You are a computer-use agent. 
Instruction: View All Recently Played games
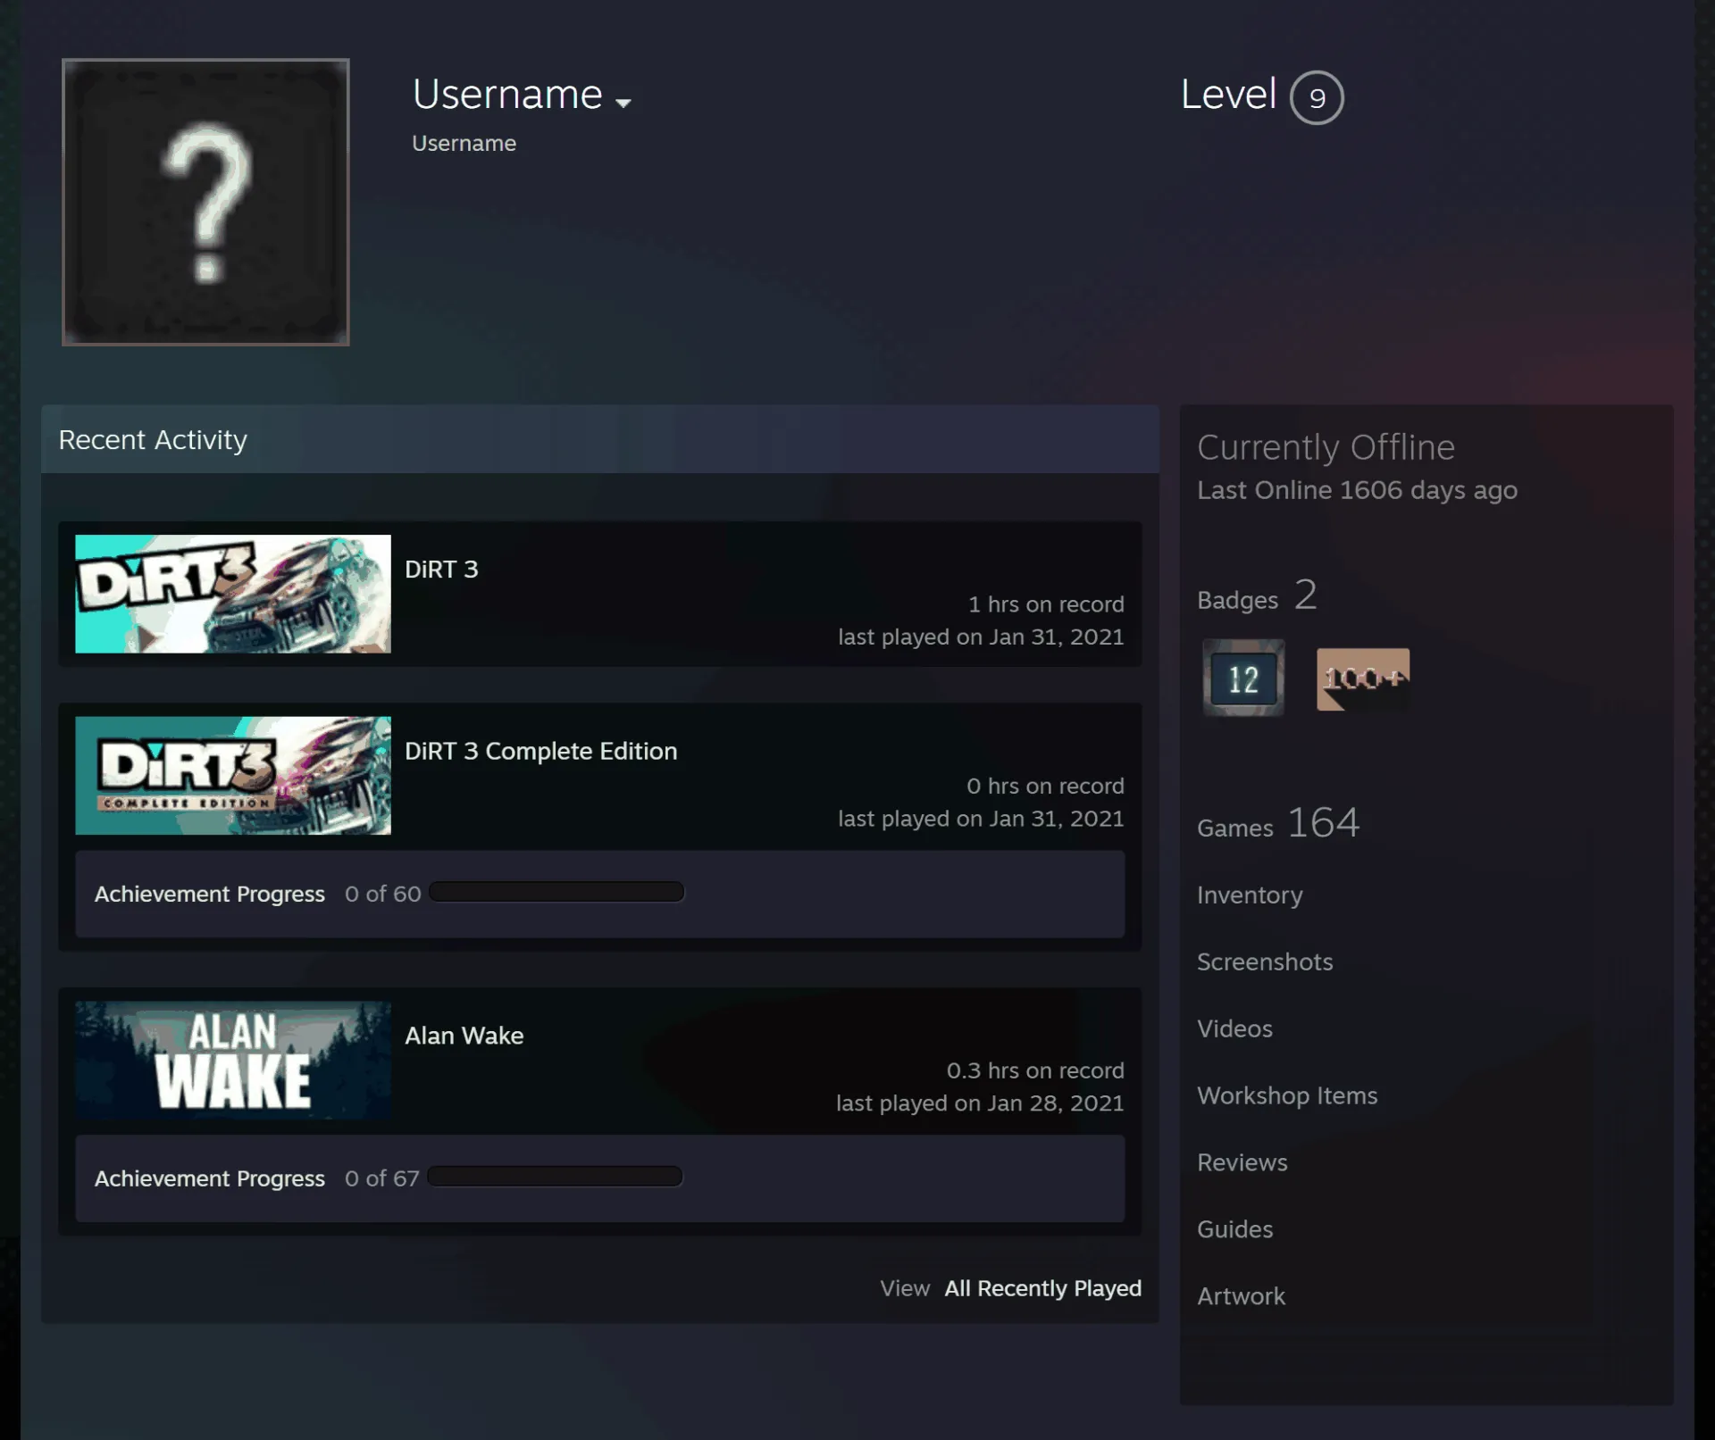pos(1042,1288)
